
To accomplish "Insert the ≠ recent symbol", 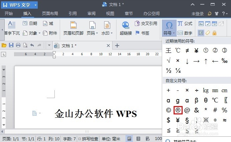I will pyautogui.click(x=187, y=51).
